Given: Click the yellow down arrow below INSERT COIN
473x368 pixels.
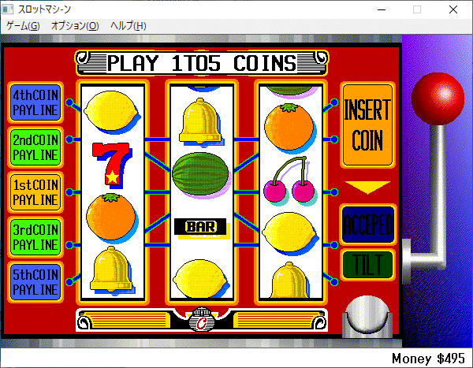Looking at the screenshot, I should (367, 187).
